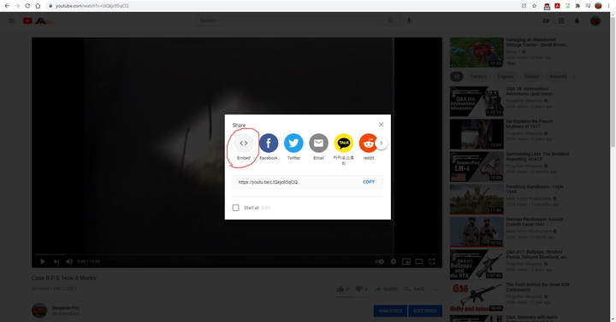This screenshot has width=616, height=322.
Task: Open Salvaging an Abandoned Vintage Tractor thumbnail
Action: tap(477, 53)
